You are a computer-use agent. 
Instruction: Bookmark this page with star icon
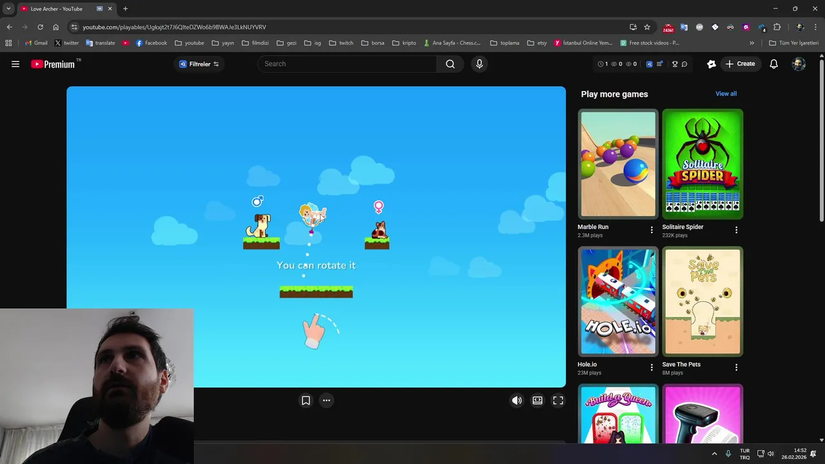(647, 27)
